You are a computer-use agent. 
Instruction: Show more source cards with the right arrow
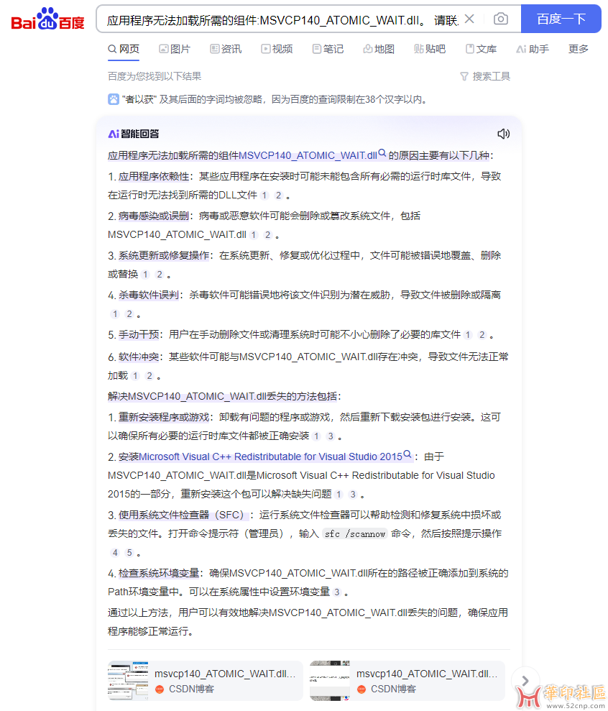(x=525, y=681)
